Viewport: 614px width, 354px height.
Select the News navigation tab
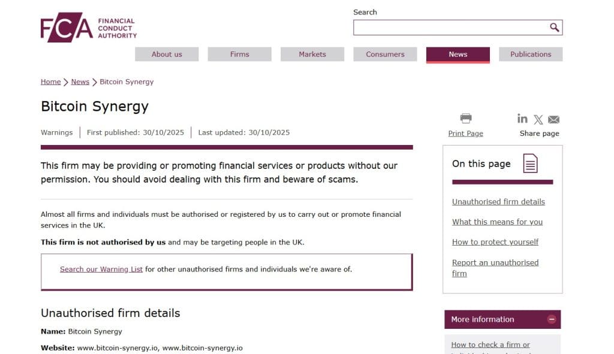click(x=458, y=55)
